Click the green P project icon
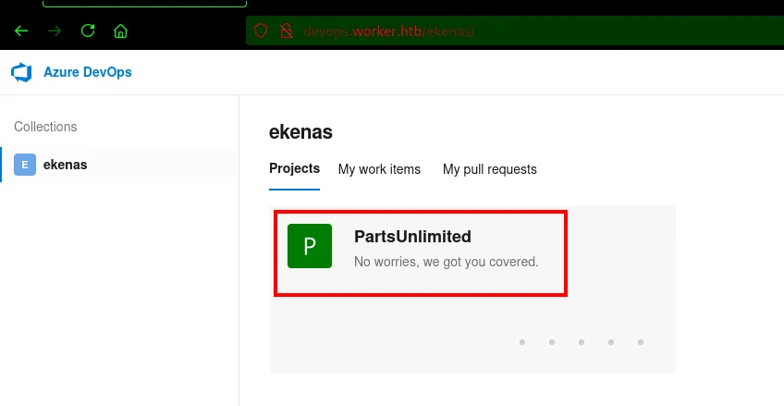 point(310,246)
